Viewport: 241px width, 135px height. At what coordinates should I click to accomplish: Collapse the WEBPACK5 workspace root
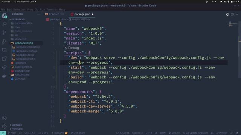coord(17,19)
